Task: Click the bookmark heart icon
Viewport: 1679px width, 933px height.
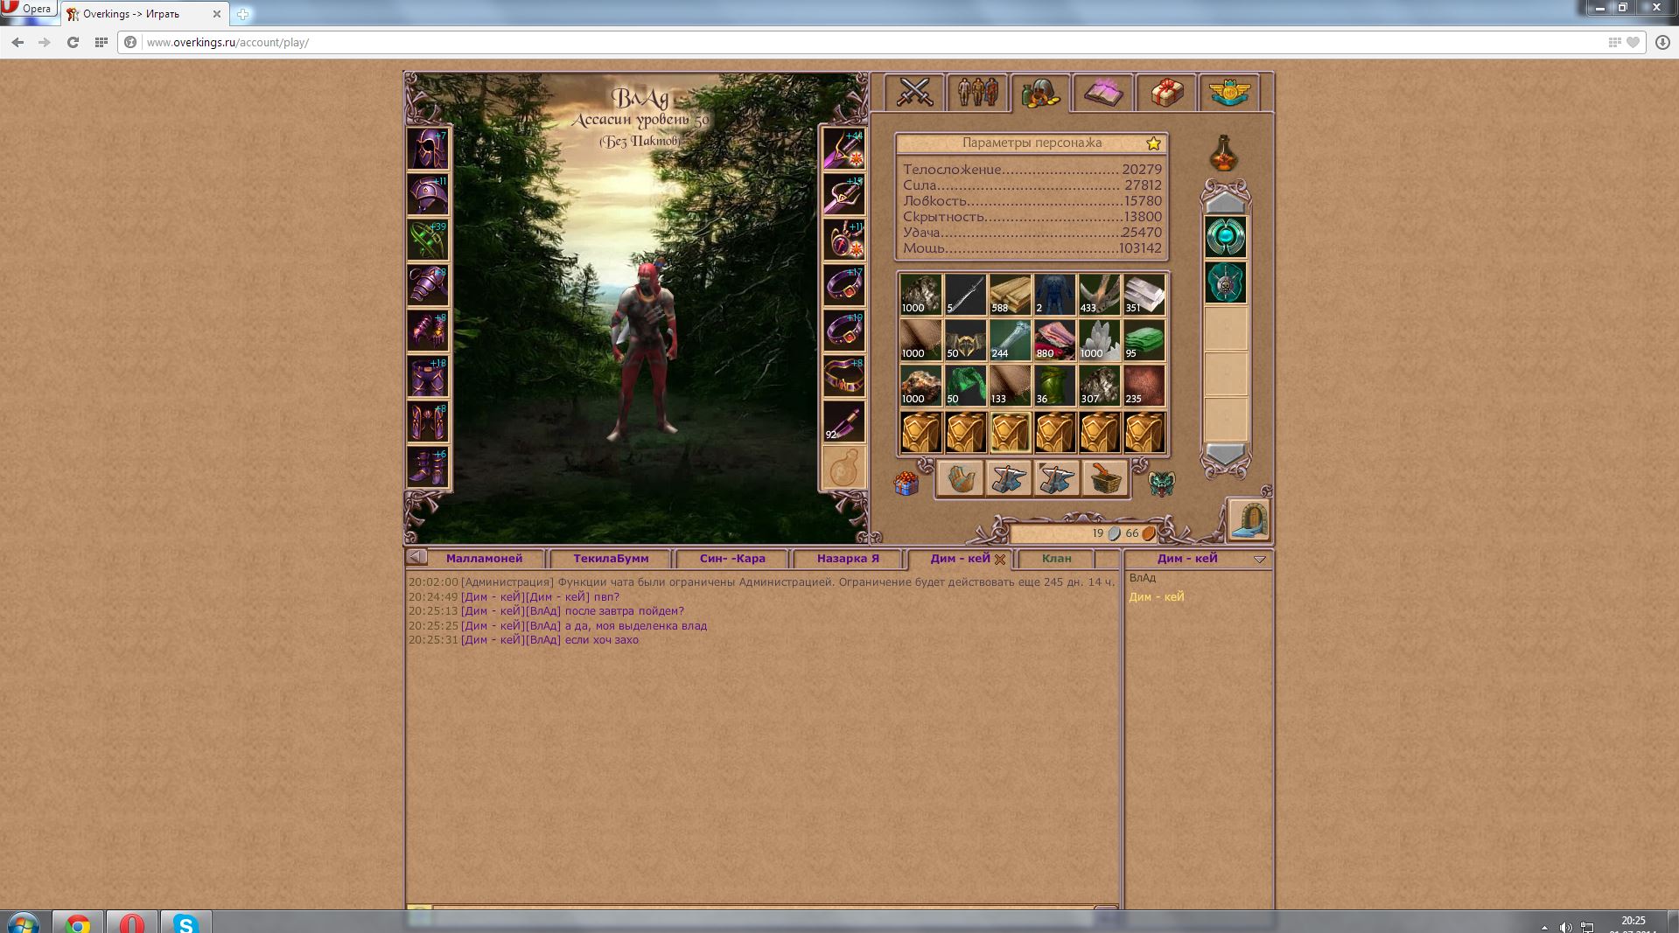Action: click(x=1633, y=42)
